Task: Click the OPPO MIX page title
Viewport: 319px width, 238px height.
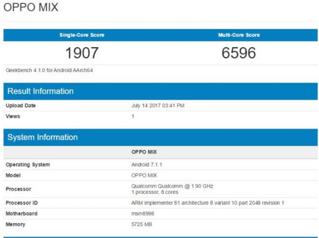Action: pyautogui.click(x=31, y=7)
